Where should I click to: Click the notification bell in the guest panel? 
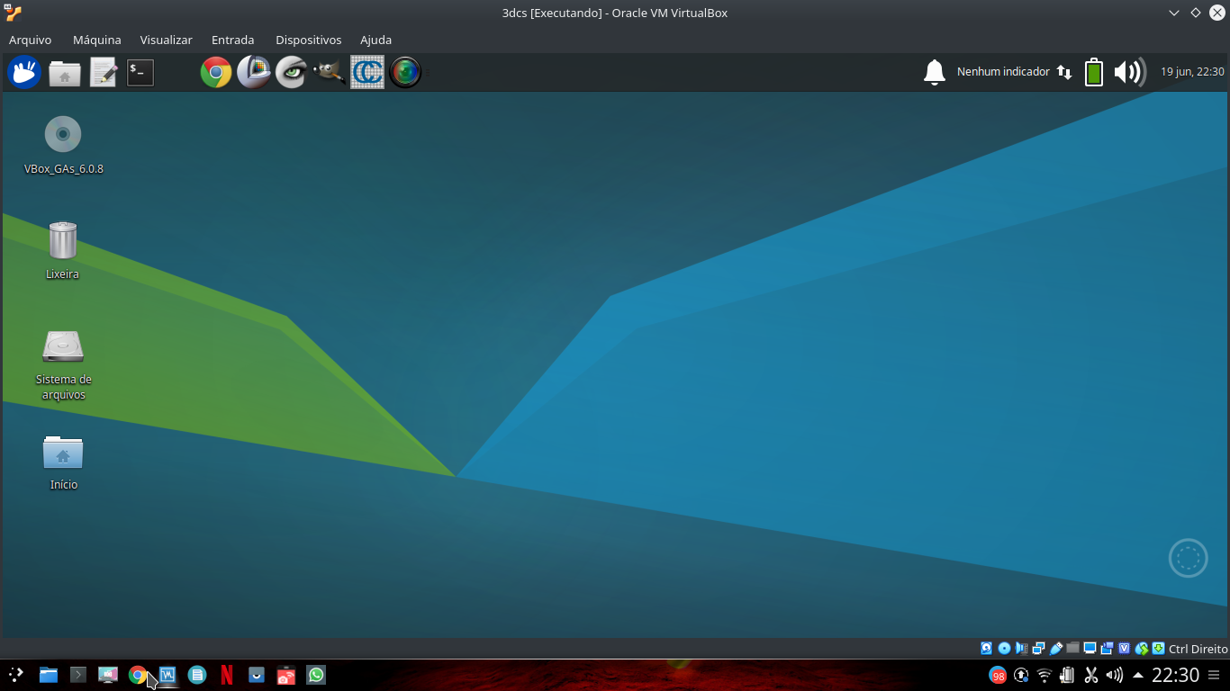pyautogui.click(x=934, y=72)
